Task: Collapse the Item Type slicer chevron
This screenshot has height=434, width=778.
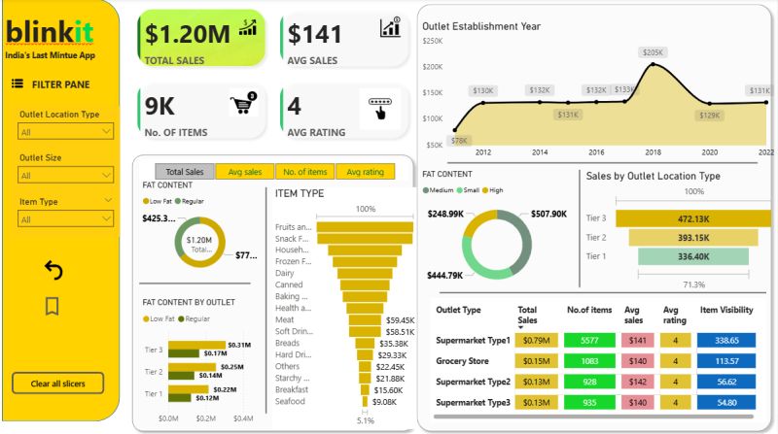Action: pos(108,200)
